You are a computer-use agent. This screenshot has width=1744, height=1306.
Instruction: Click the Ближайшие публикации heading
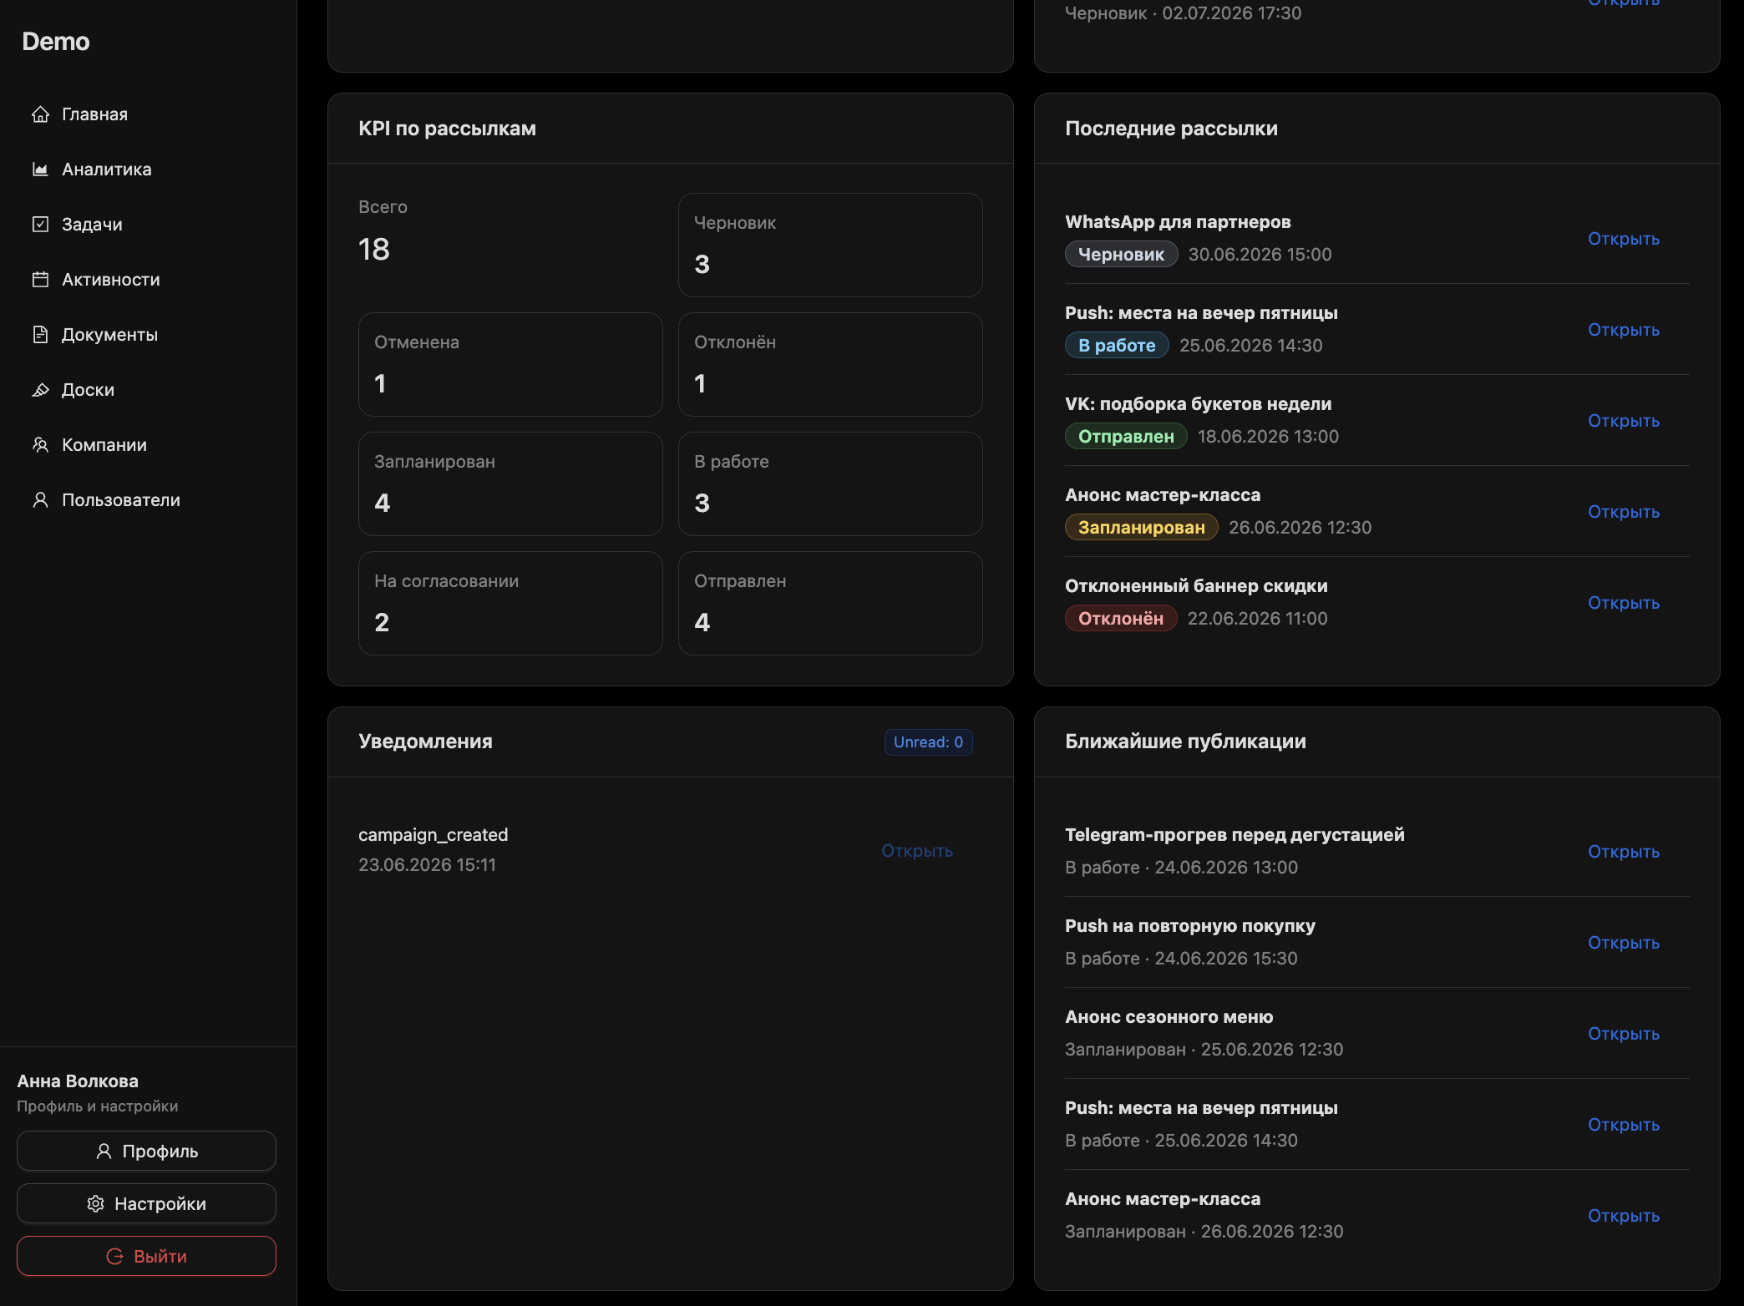click(1185, 742)
